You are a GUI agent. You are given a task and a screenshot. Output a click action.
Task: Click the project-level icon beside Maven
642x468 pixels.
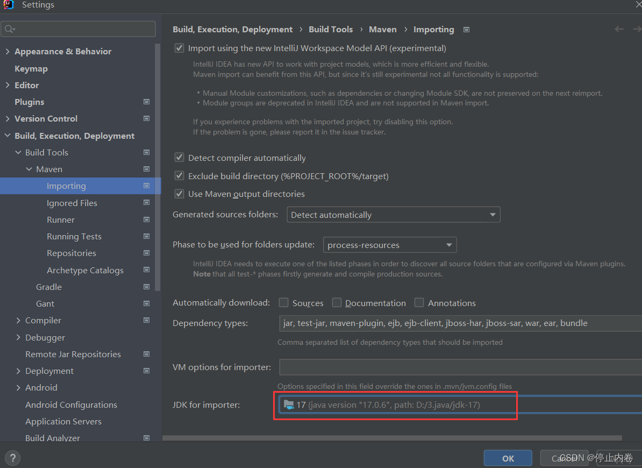click(x=147, y=169)
